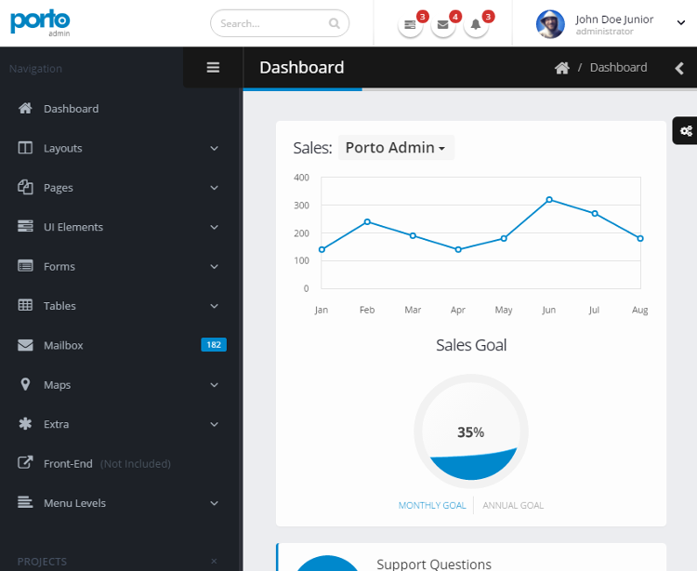Switch to Monthly Goal
This screenshot has height=571, width=697.
(432, 505)
